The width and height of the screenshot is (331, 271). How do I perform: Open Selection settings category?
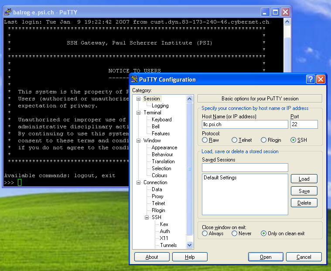161,168
